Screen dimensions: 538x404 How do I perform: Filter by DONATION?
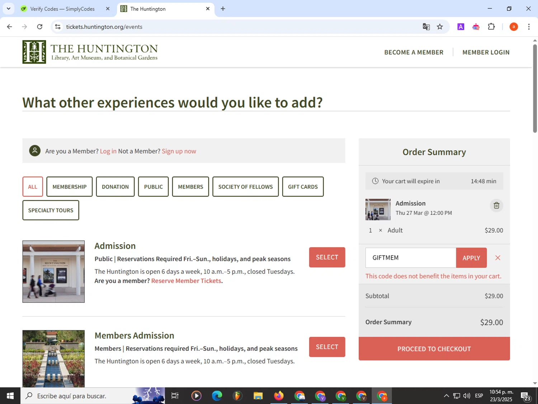(x=115, y=186)
